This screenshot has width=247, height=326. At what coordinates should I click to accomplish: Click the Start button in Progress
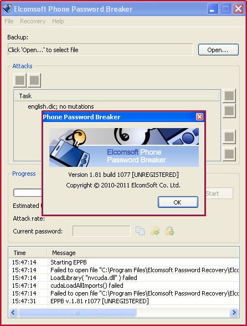tap(219, 193)
